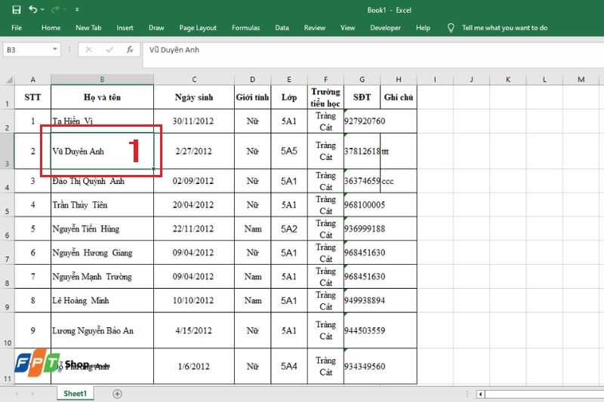Click the date cell 30/11/2012
The width and height of the screenshot is (604, 402).
pyautogui.click(x=194, y=121)
